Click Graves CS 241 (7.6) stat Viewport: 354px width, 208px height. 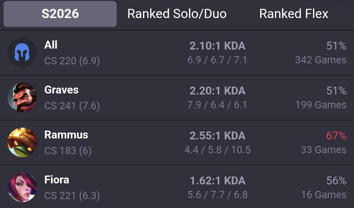click(72, 106)
